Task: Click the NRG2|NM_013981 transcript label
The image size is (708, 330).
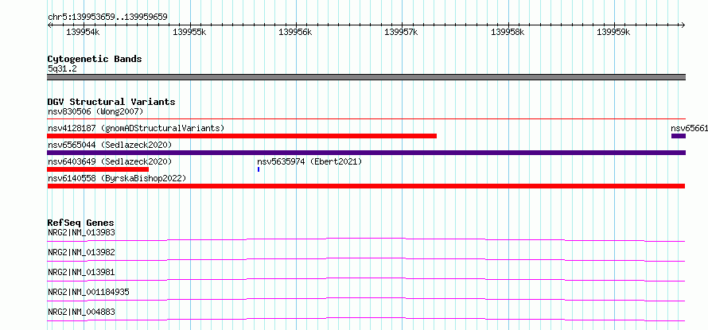Action: click(81, 272)
